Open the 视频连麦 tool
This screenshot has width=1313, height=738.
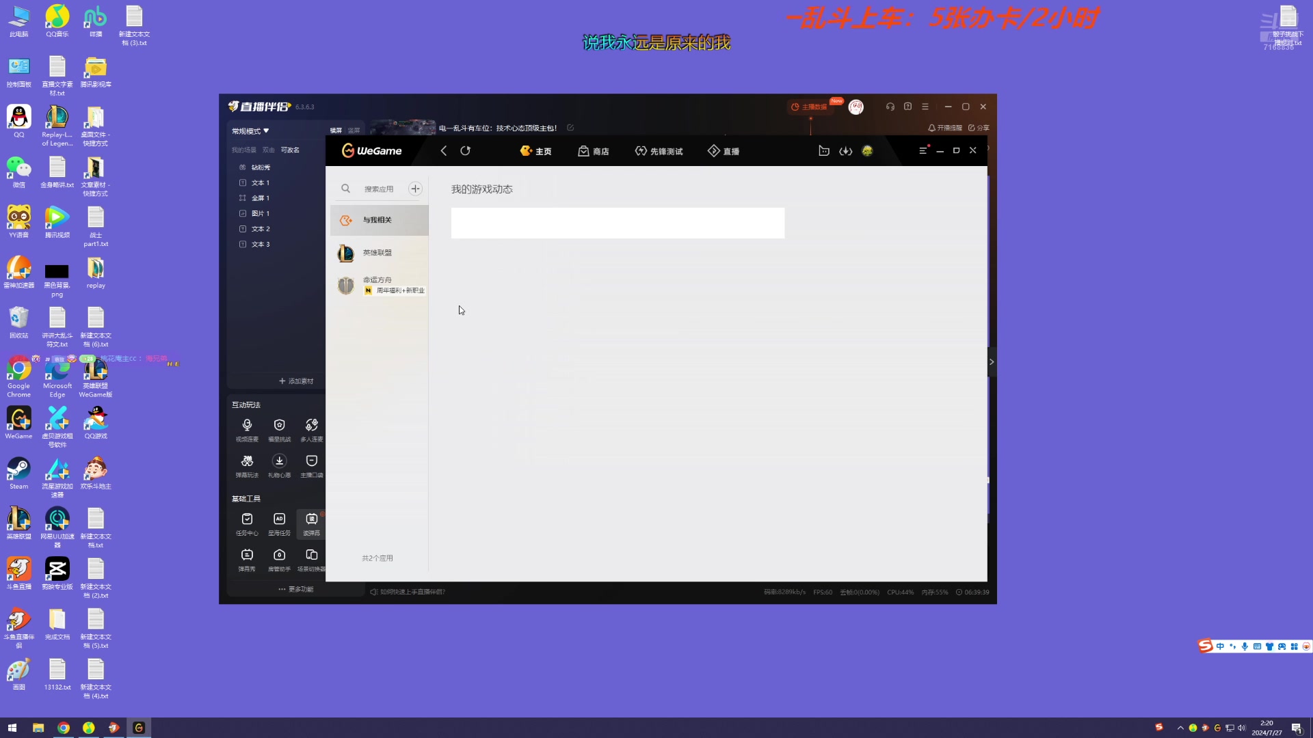(x=247, y=430)
